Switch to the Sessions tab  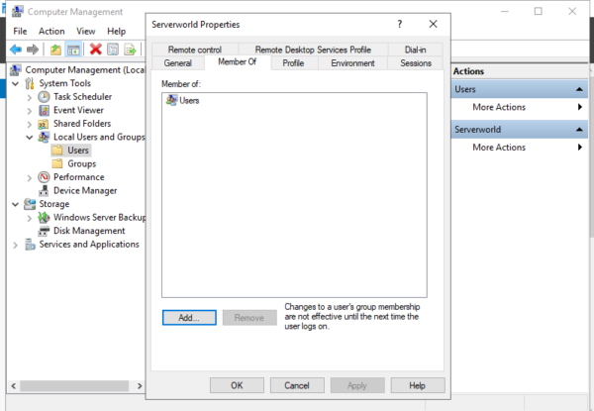[416, 63]
